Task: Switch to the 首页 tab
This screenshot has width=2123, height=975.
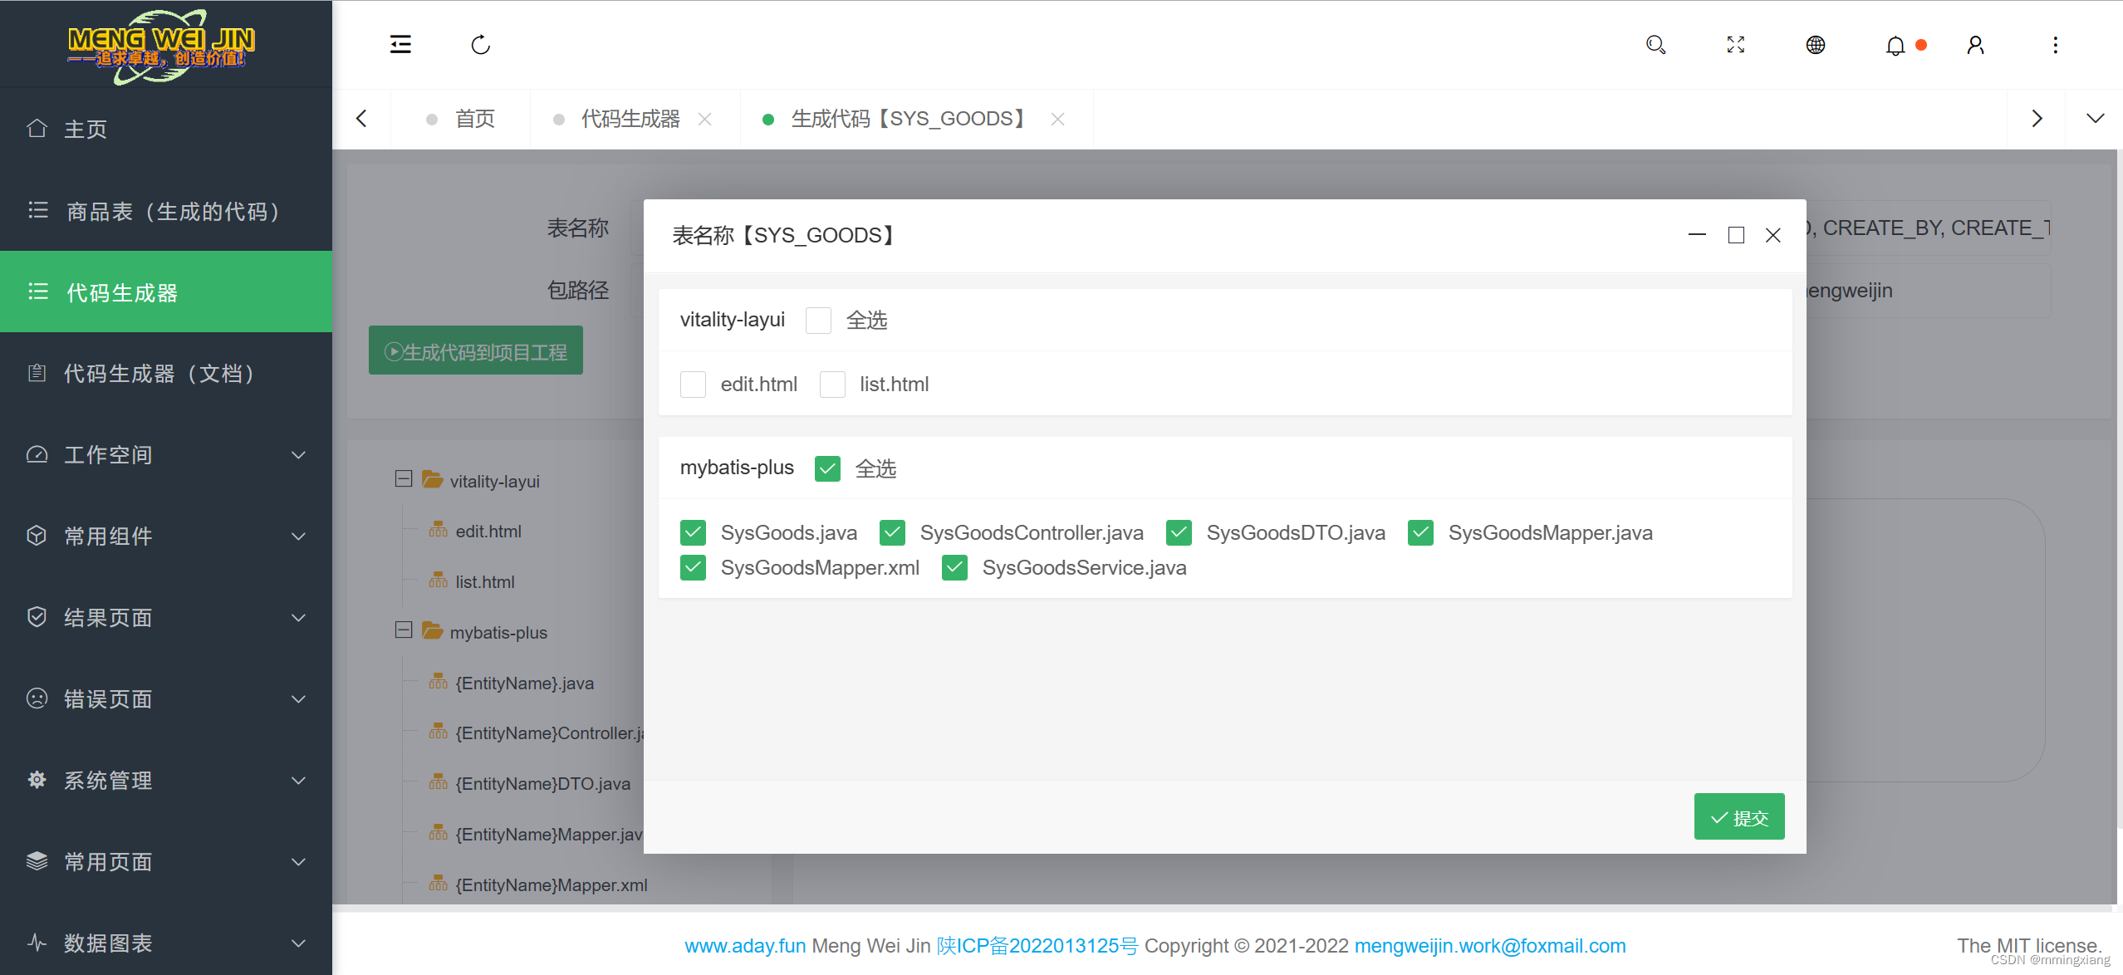Action: point(475,118)
